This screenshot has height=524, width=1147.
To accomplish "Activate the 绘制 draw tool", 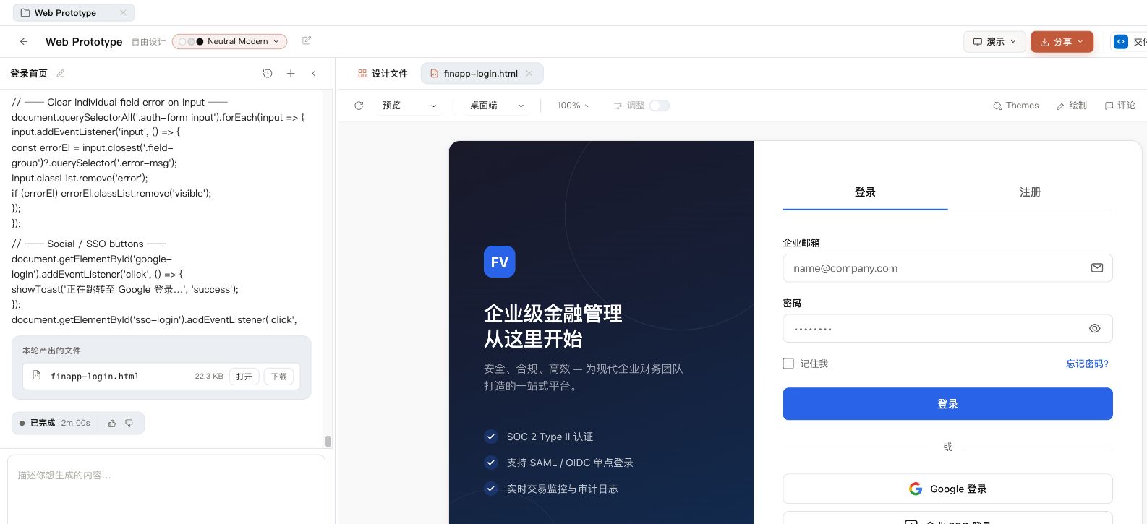I will [1072, 106].
